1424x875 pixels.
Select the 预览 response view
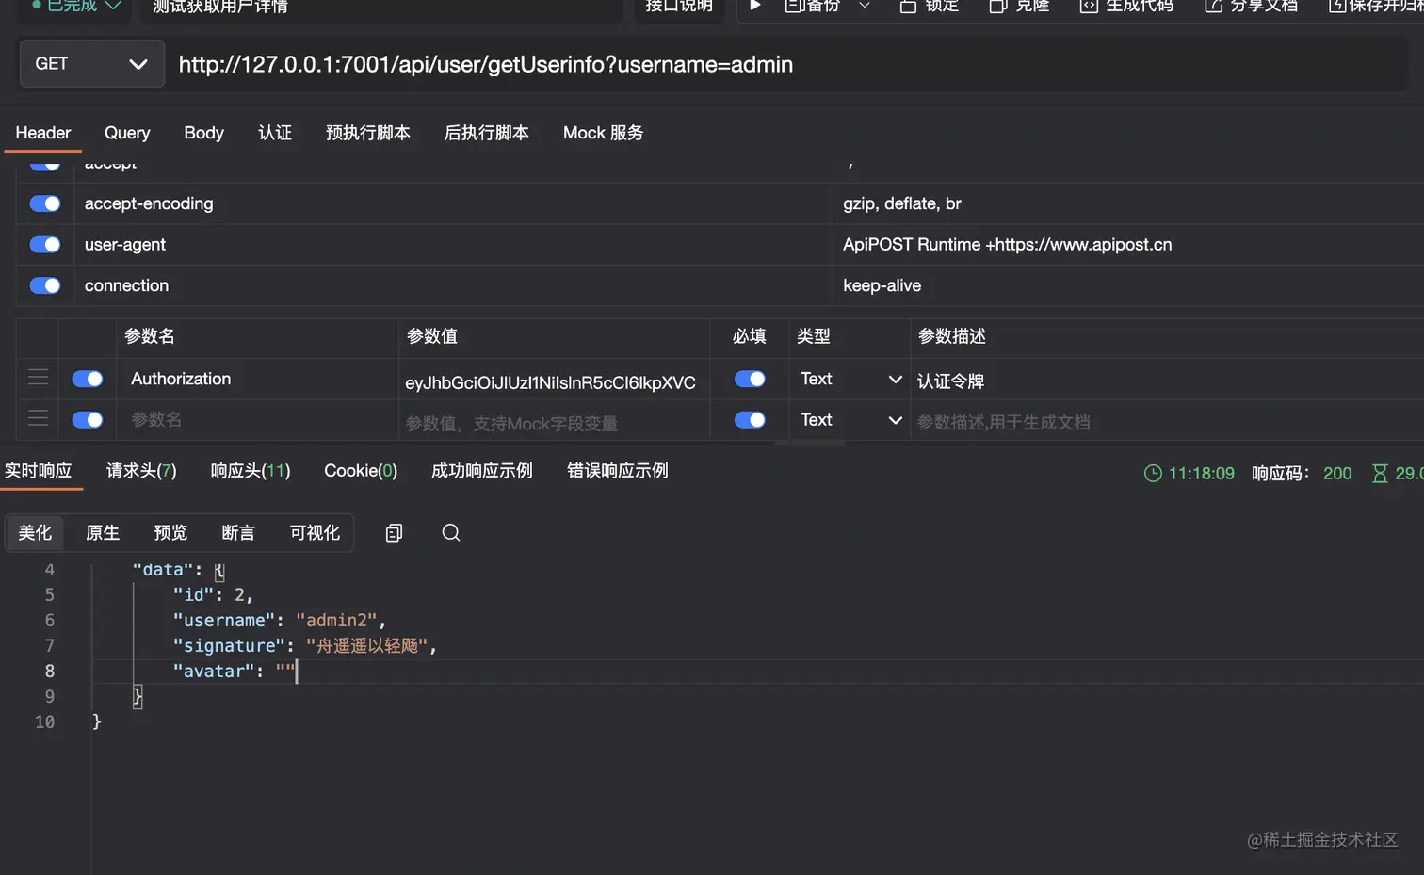(x=170, y=533)
